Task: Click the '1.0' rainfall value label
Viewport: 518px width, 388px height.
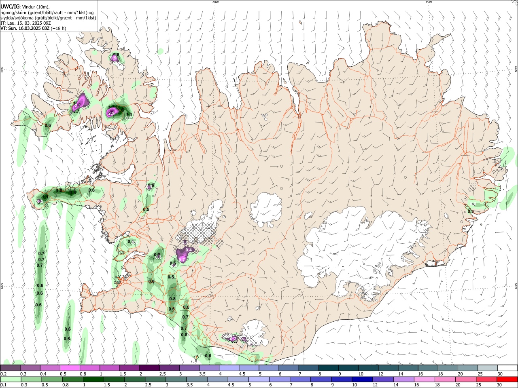Action: (x=59, y=191)
